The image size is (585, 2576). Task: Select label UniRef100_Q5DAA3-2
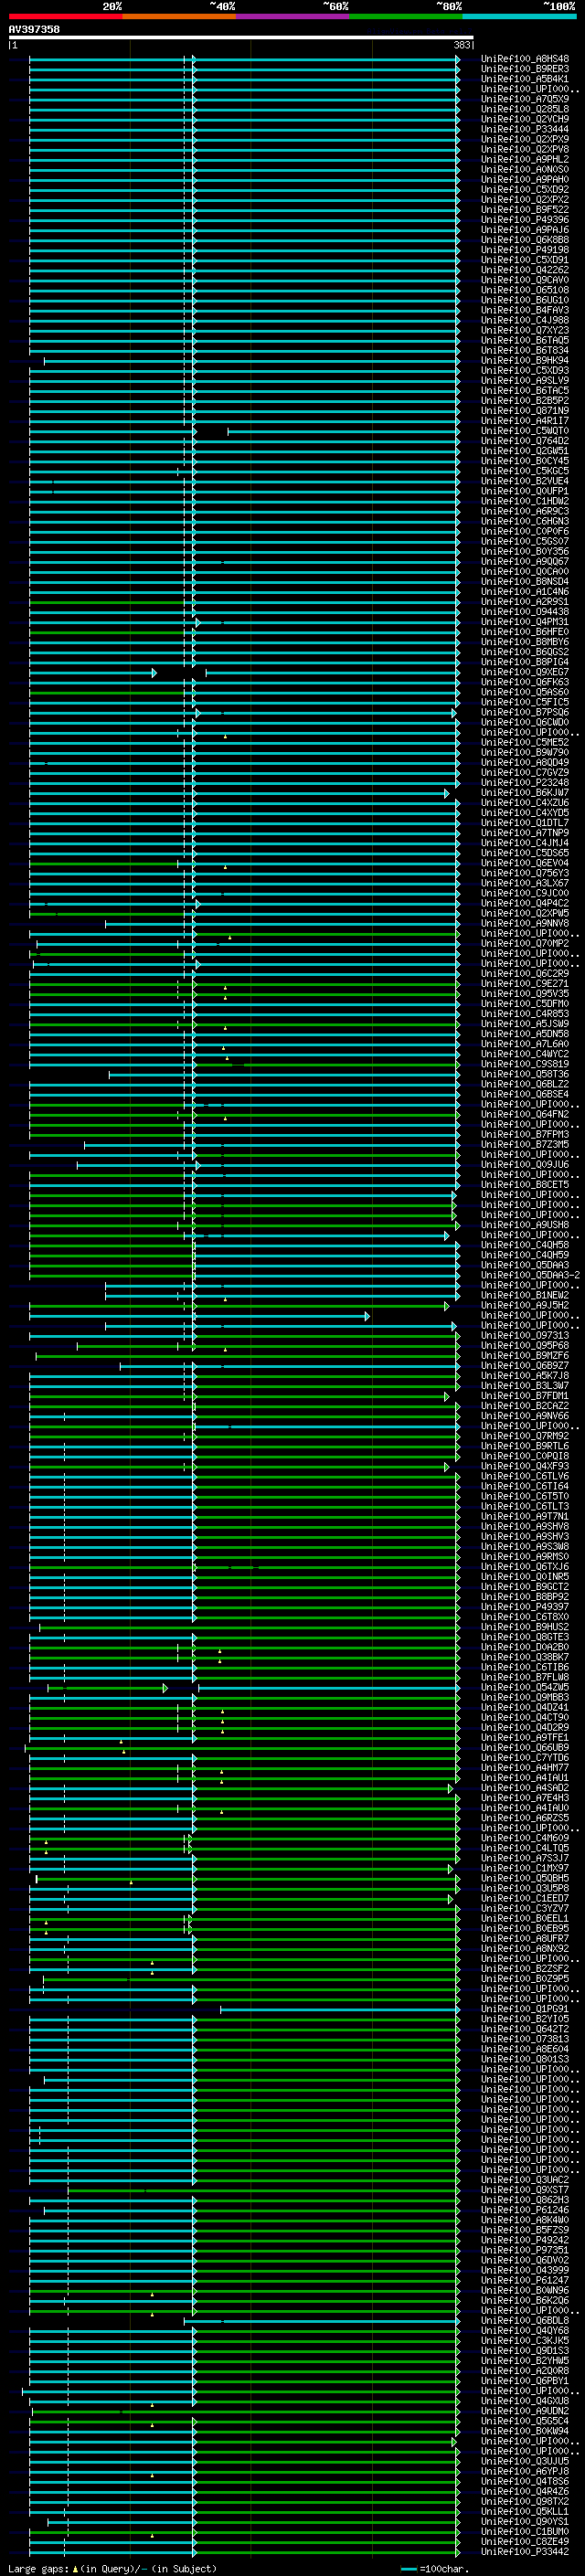[530, 1275]
